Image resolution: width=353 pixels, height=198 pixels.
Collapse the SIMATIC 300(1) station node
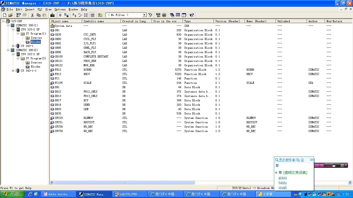(8, 25)
